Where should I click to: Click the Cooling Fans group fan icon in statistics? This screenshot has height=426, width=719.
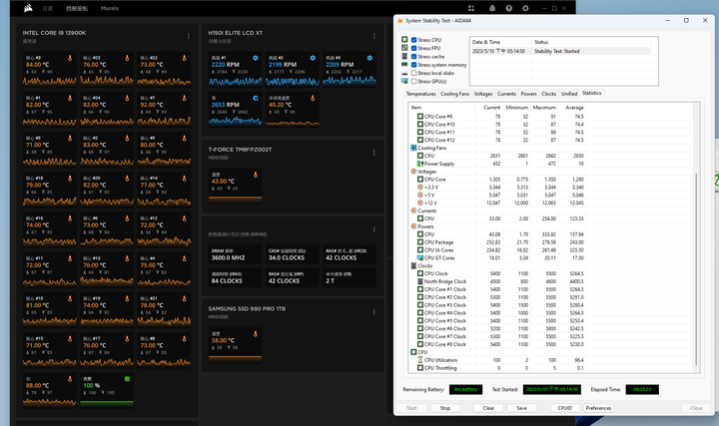click(413, 148)
